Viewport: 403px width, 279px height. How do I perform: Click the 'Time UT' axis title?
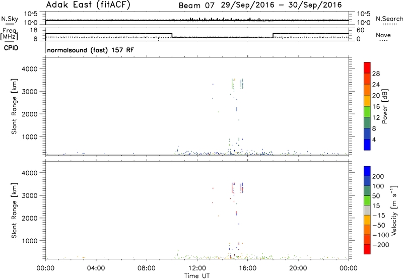(x=197, y=276)
